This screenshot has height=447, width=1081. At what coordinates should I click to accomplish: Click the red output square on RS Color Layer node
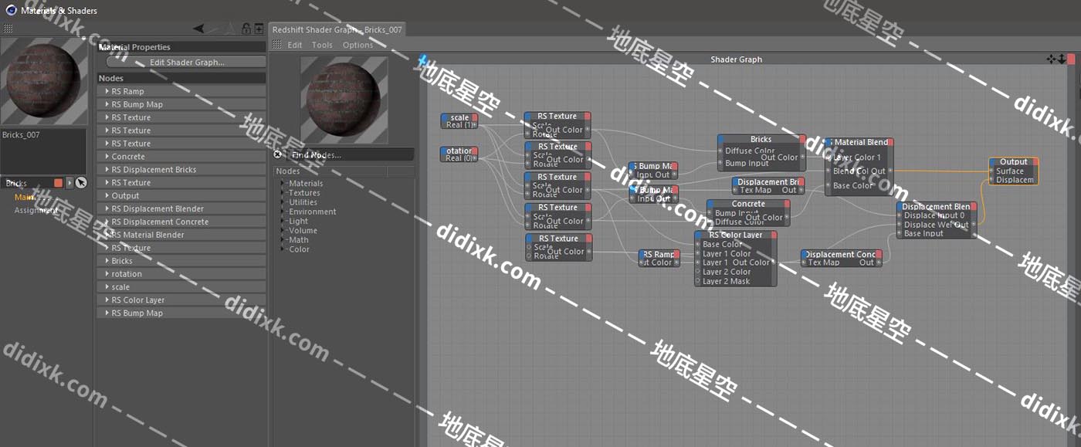point(773,235)
